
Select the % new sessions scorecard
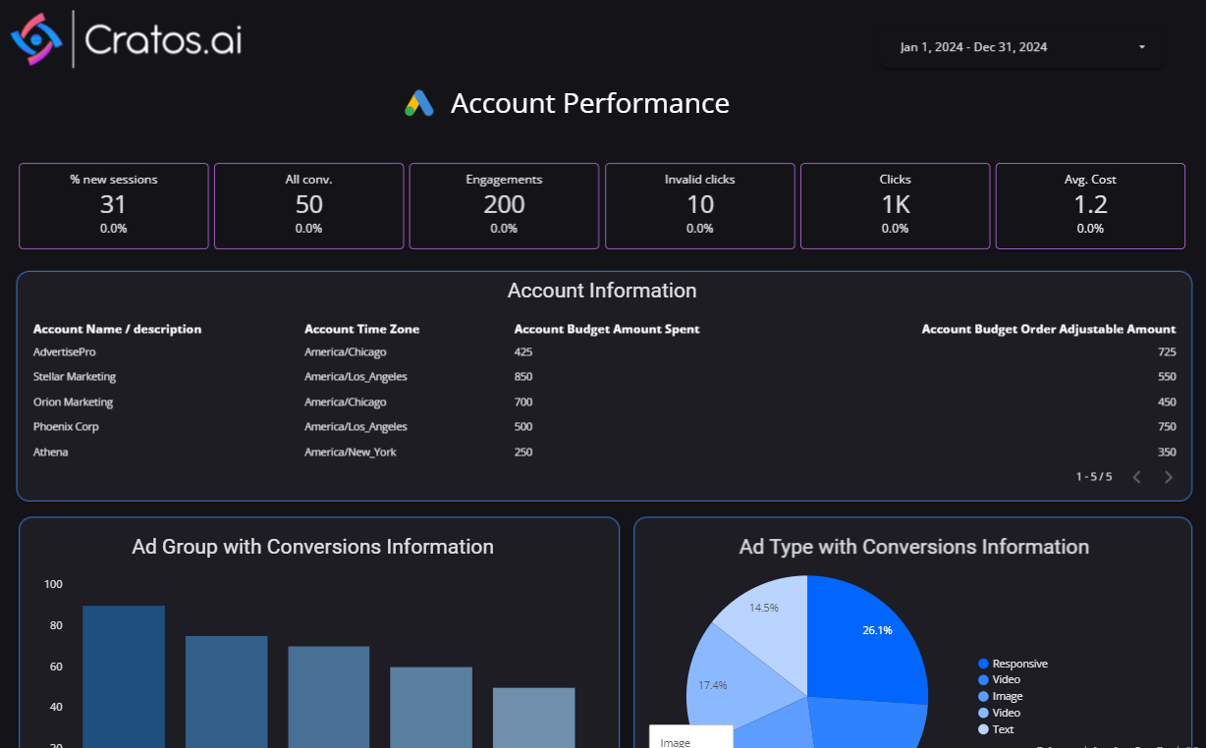(x=114, y=206)
